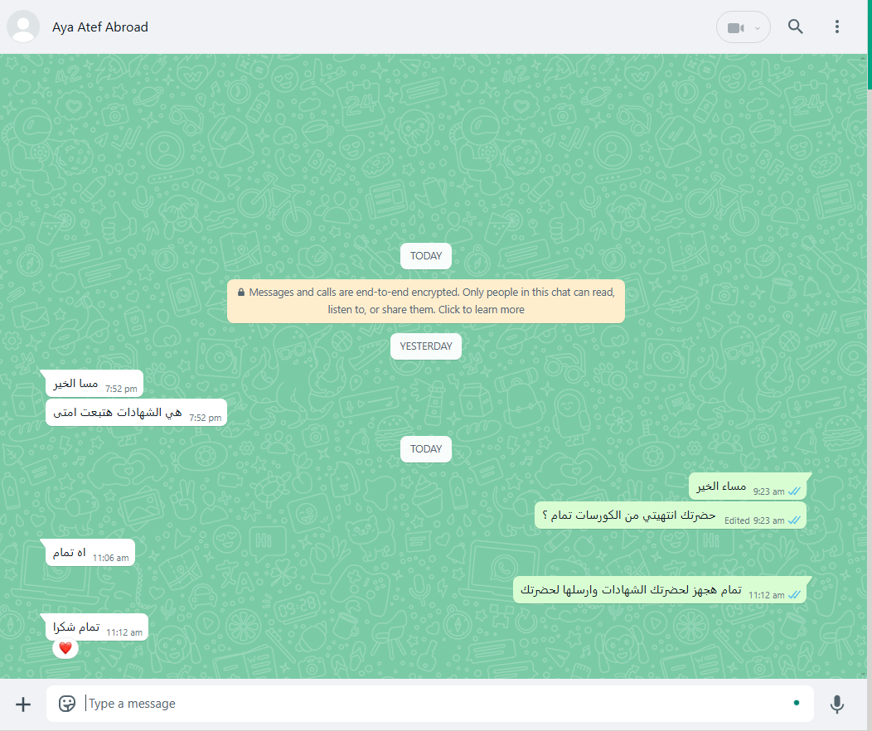Select the اه تمام 11:06 am message
This screenshot has height=731, width=872.
[x=90, y=553]
